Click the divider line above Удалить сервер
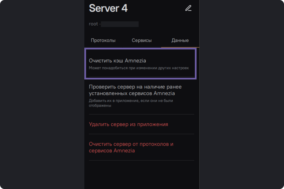The width and height of the screenshot is (284, 189). point(141,114)
